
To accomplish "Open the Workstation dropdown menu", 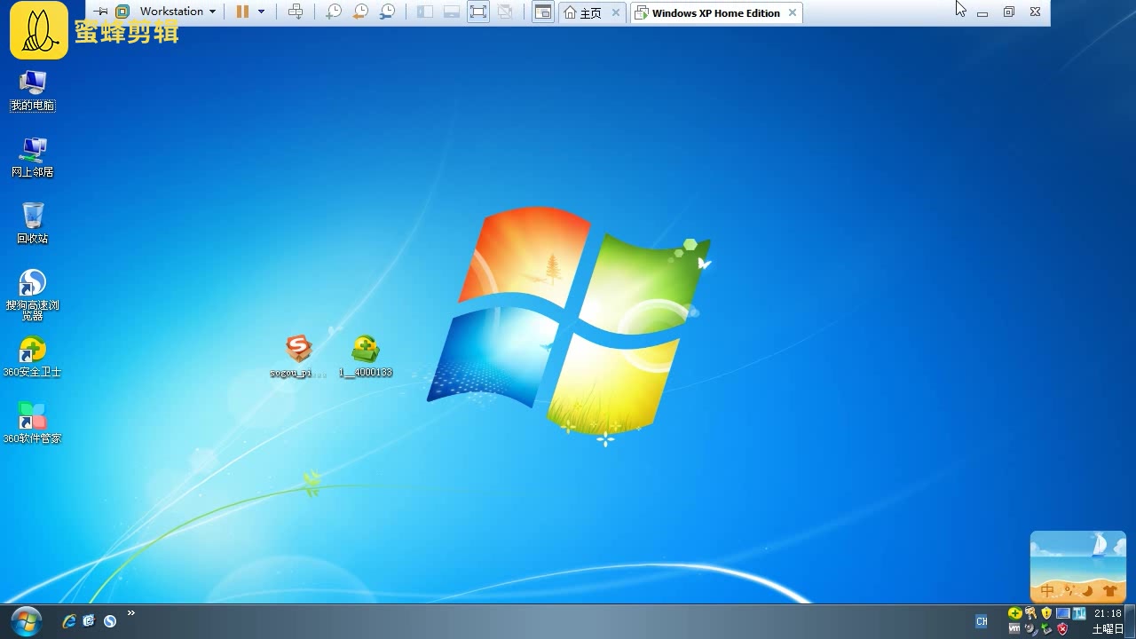I will 177,12.
